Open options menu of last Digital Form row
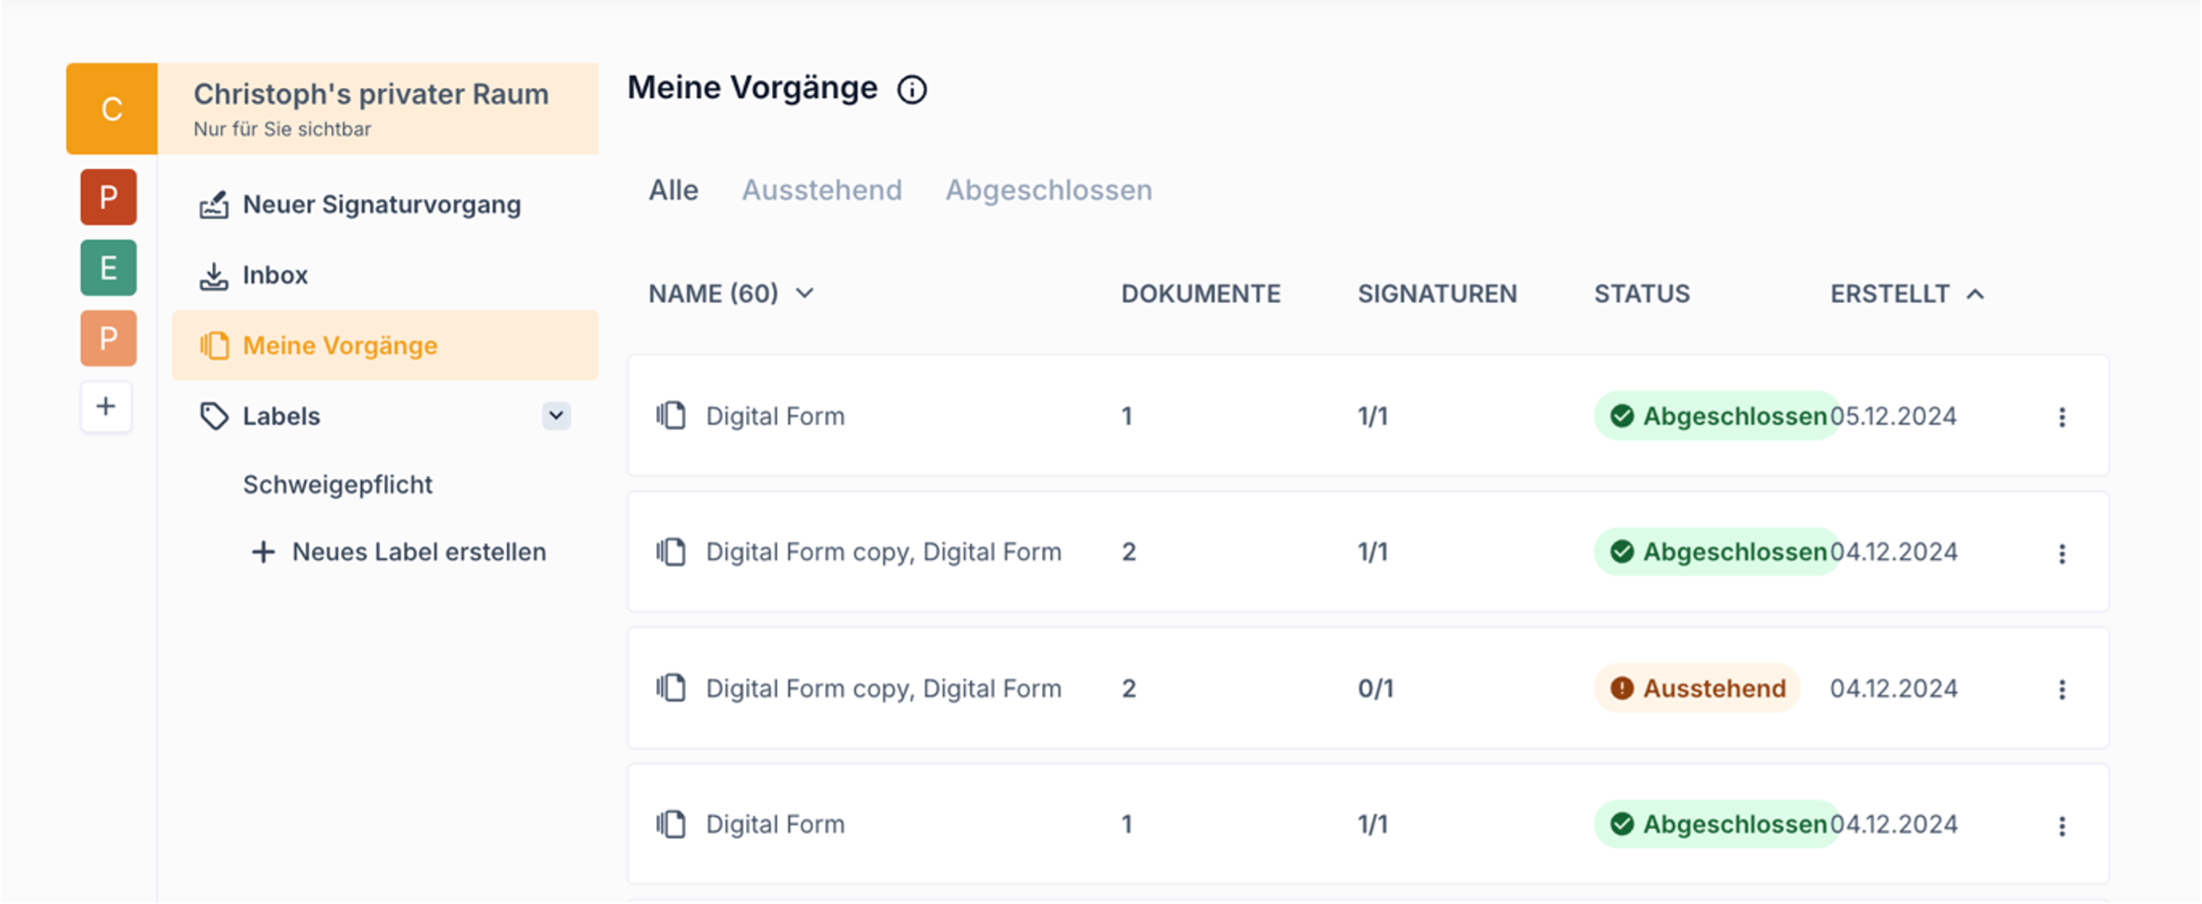 coord(2061,825)
